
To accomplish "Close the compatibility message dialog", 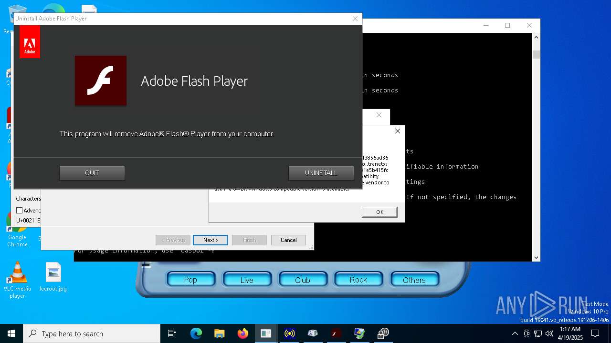I will 397,131.
